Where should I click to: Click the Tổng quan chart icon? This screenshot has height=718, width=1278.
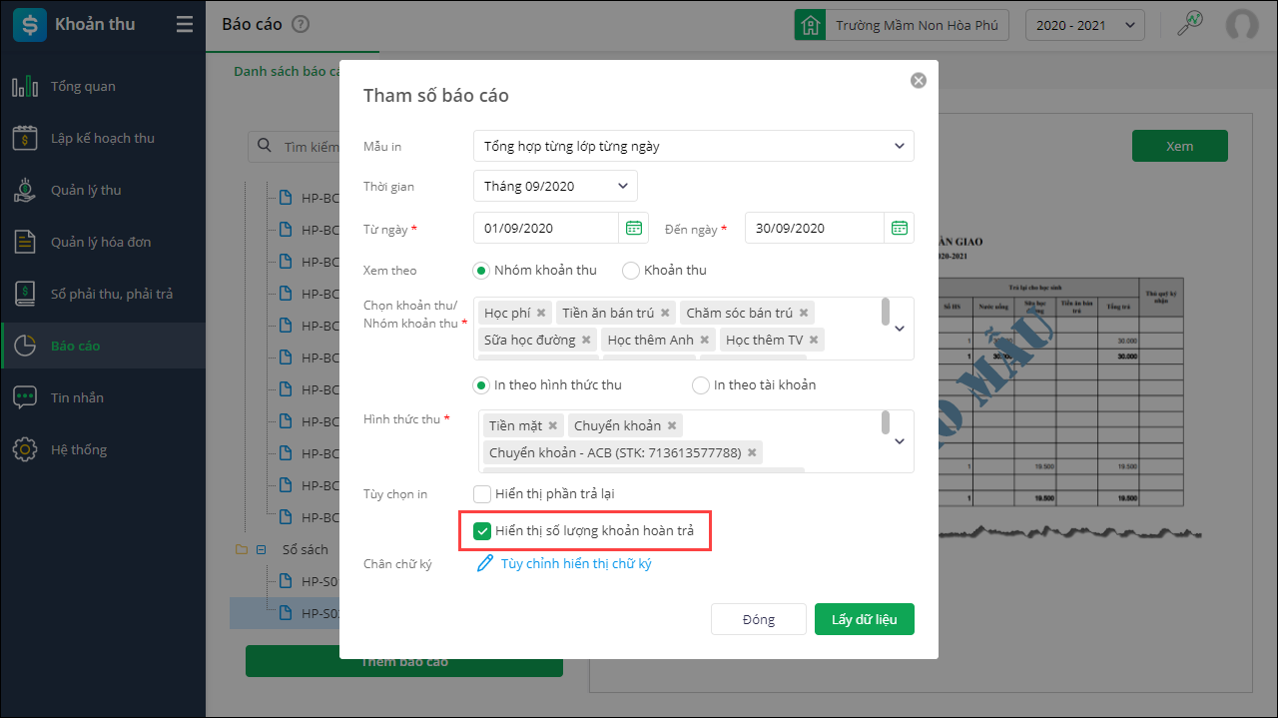click(x=25, y=86)
